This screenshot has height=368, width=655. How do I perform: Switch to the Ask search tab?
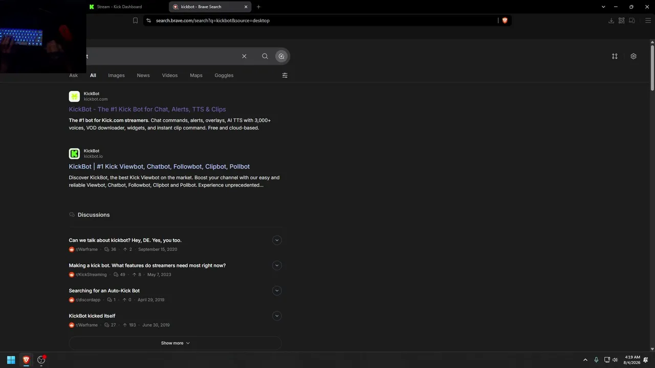click(x=74, y=75)
